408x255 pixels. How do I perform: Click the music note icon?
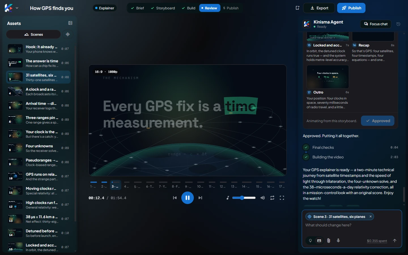point(228,198)
